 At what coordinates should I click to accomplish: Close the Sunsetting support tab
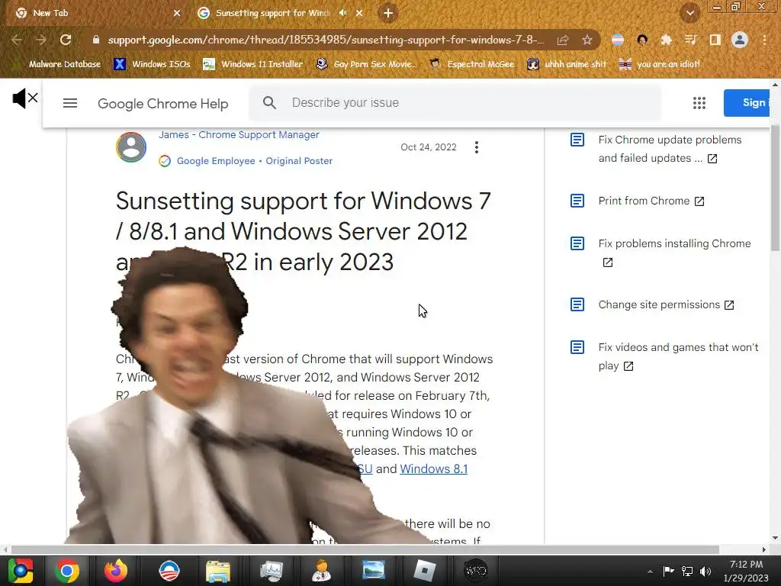[x=360, y=13]
